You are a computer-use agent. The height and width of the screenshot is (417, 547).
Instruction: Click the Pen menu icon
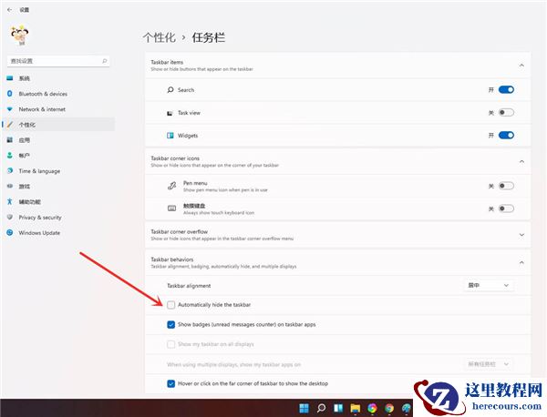pos(171,186)
